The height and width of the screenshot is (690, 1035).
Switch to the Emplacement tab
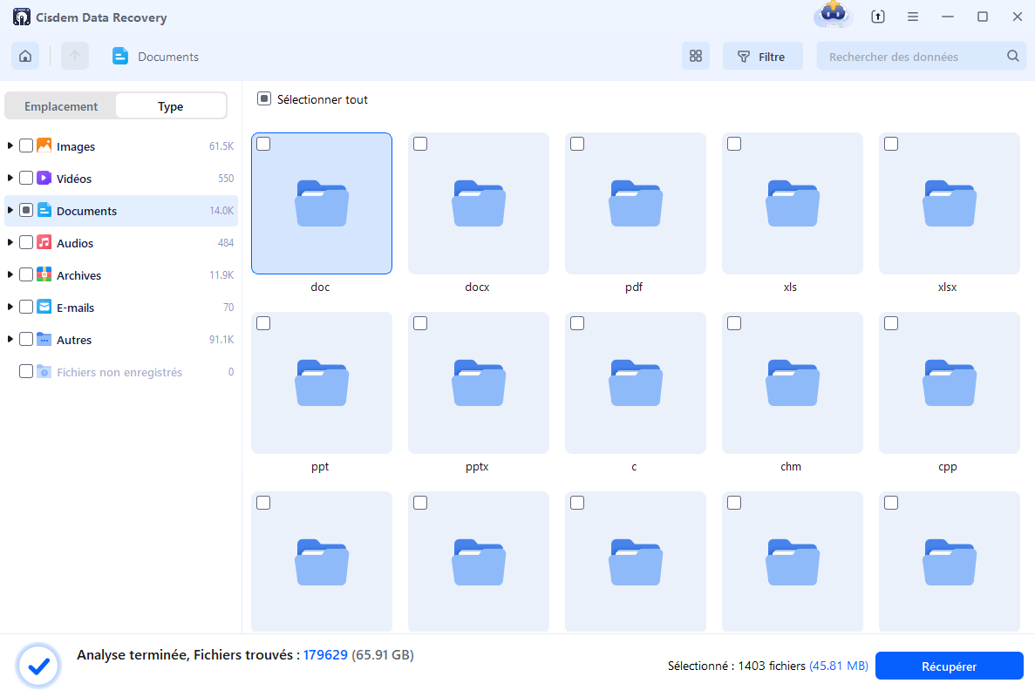pyautogui.click(x=61, y=106)
